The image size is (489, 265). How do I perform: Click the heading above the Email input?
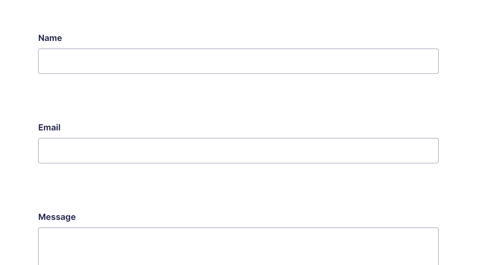tap(49, 127)
